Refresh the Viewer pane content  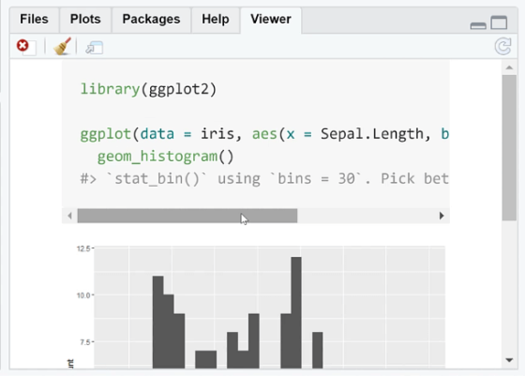(x=502, y=46)
